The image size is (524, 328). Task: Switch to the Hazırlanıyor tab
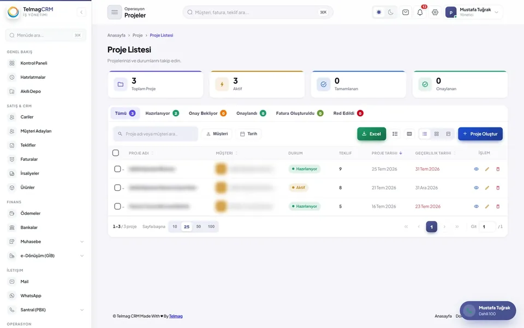tap(162, 113)
